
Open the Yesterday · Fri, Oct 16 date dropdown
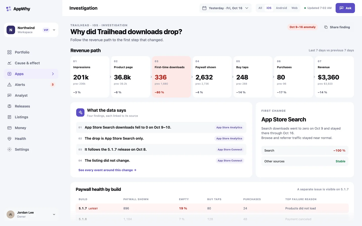(x=225, y=8)
